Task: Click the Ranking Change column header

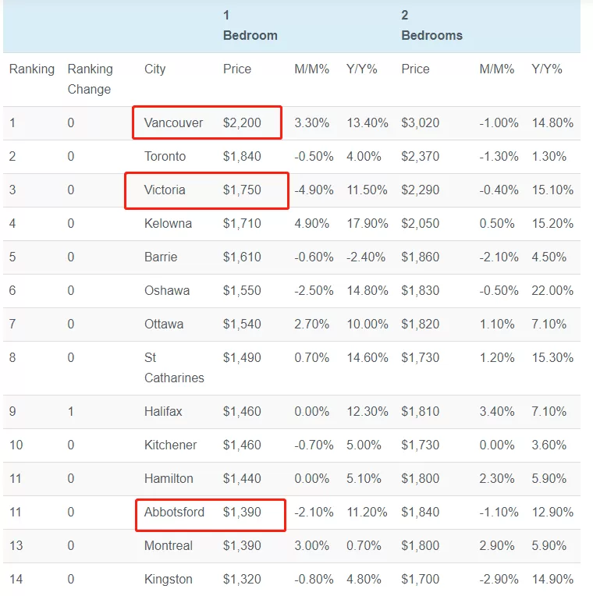Action: click(x=90, y=79)
